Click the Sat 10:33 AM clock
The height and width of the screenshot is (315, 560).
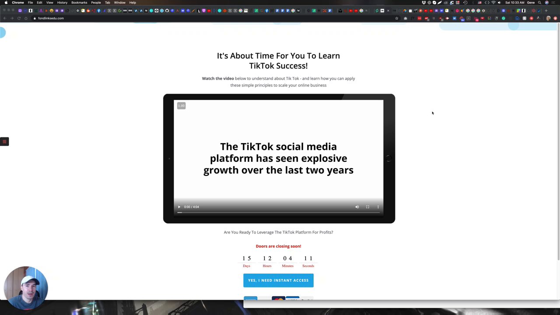coord(515,3)
